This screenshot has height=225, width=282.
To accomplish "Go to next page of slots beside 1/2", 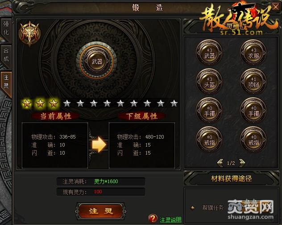I will [242, 163].
